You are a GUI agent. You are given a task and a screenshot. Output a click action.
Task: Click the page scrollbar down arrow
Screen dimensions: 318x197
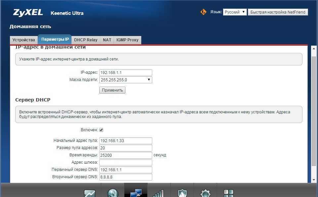click(314, 180)
